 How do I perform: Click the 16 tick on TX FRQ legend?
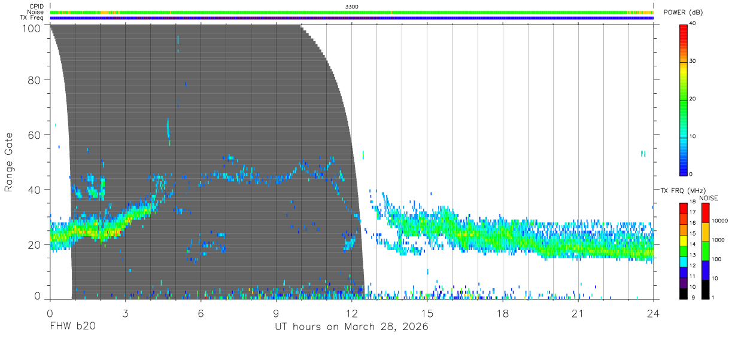(x=693, y=222)
